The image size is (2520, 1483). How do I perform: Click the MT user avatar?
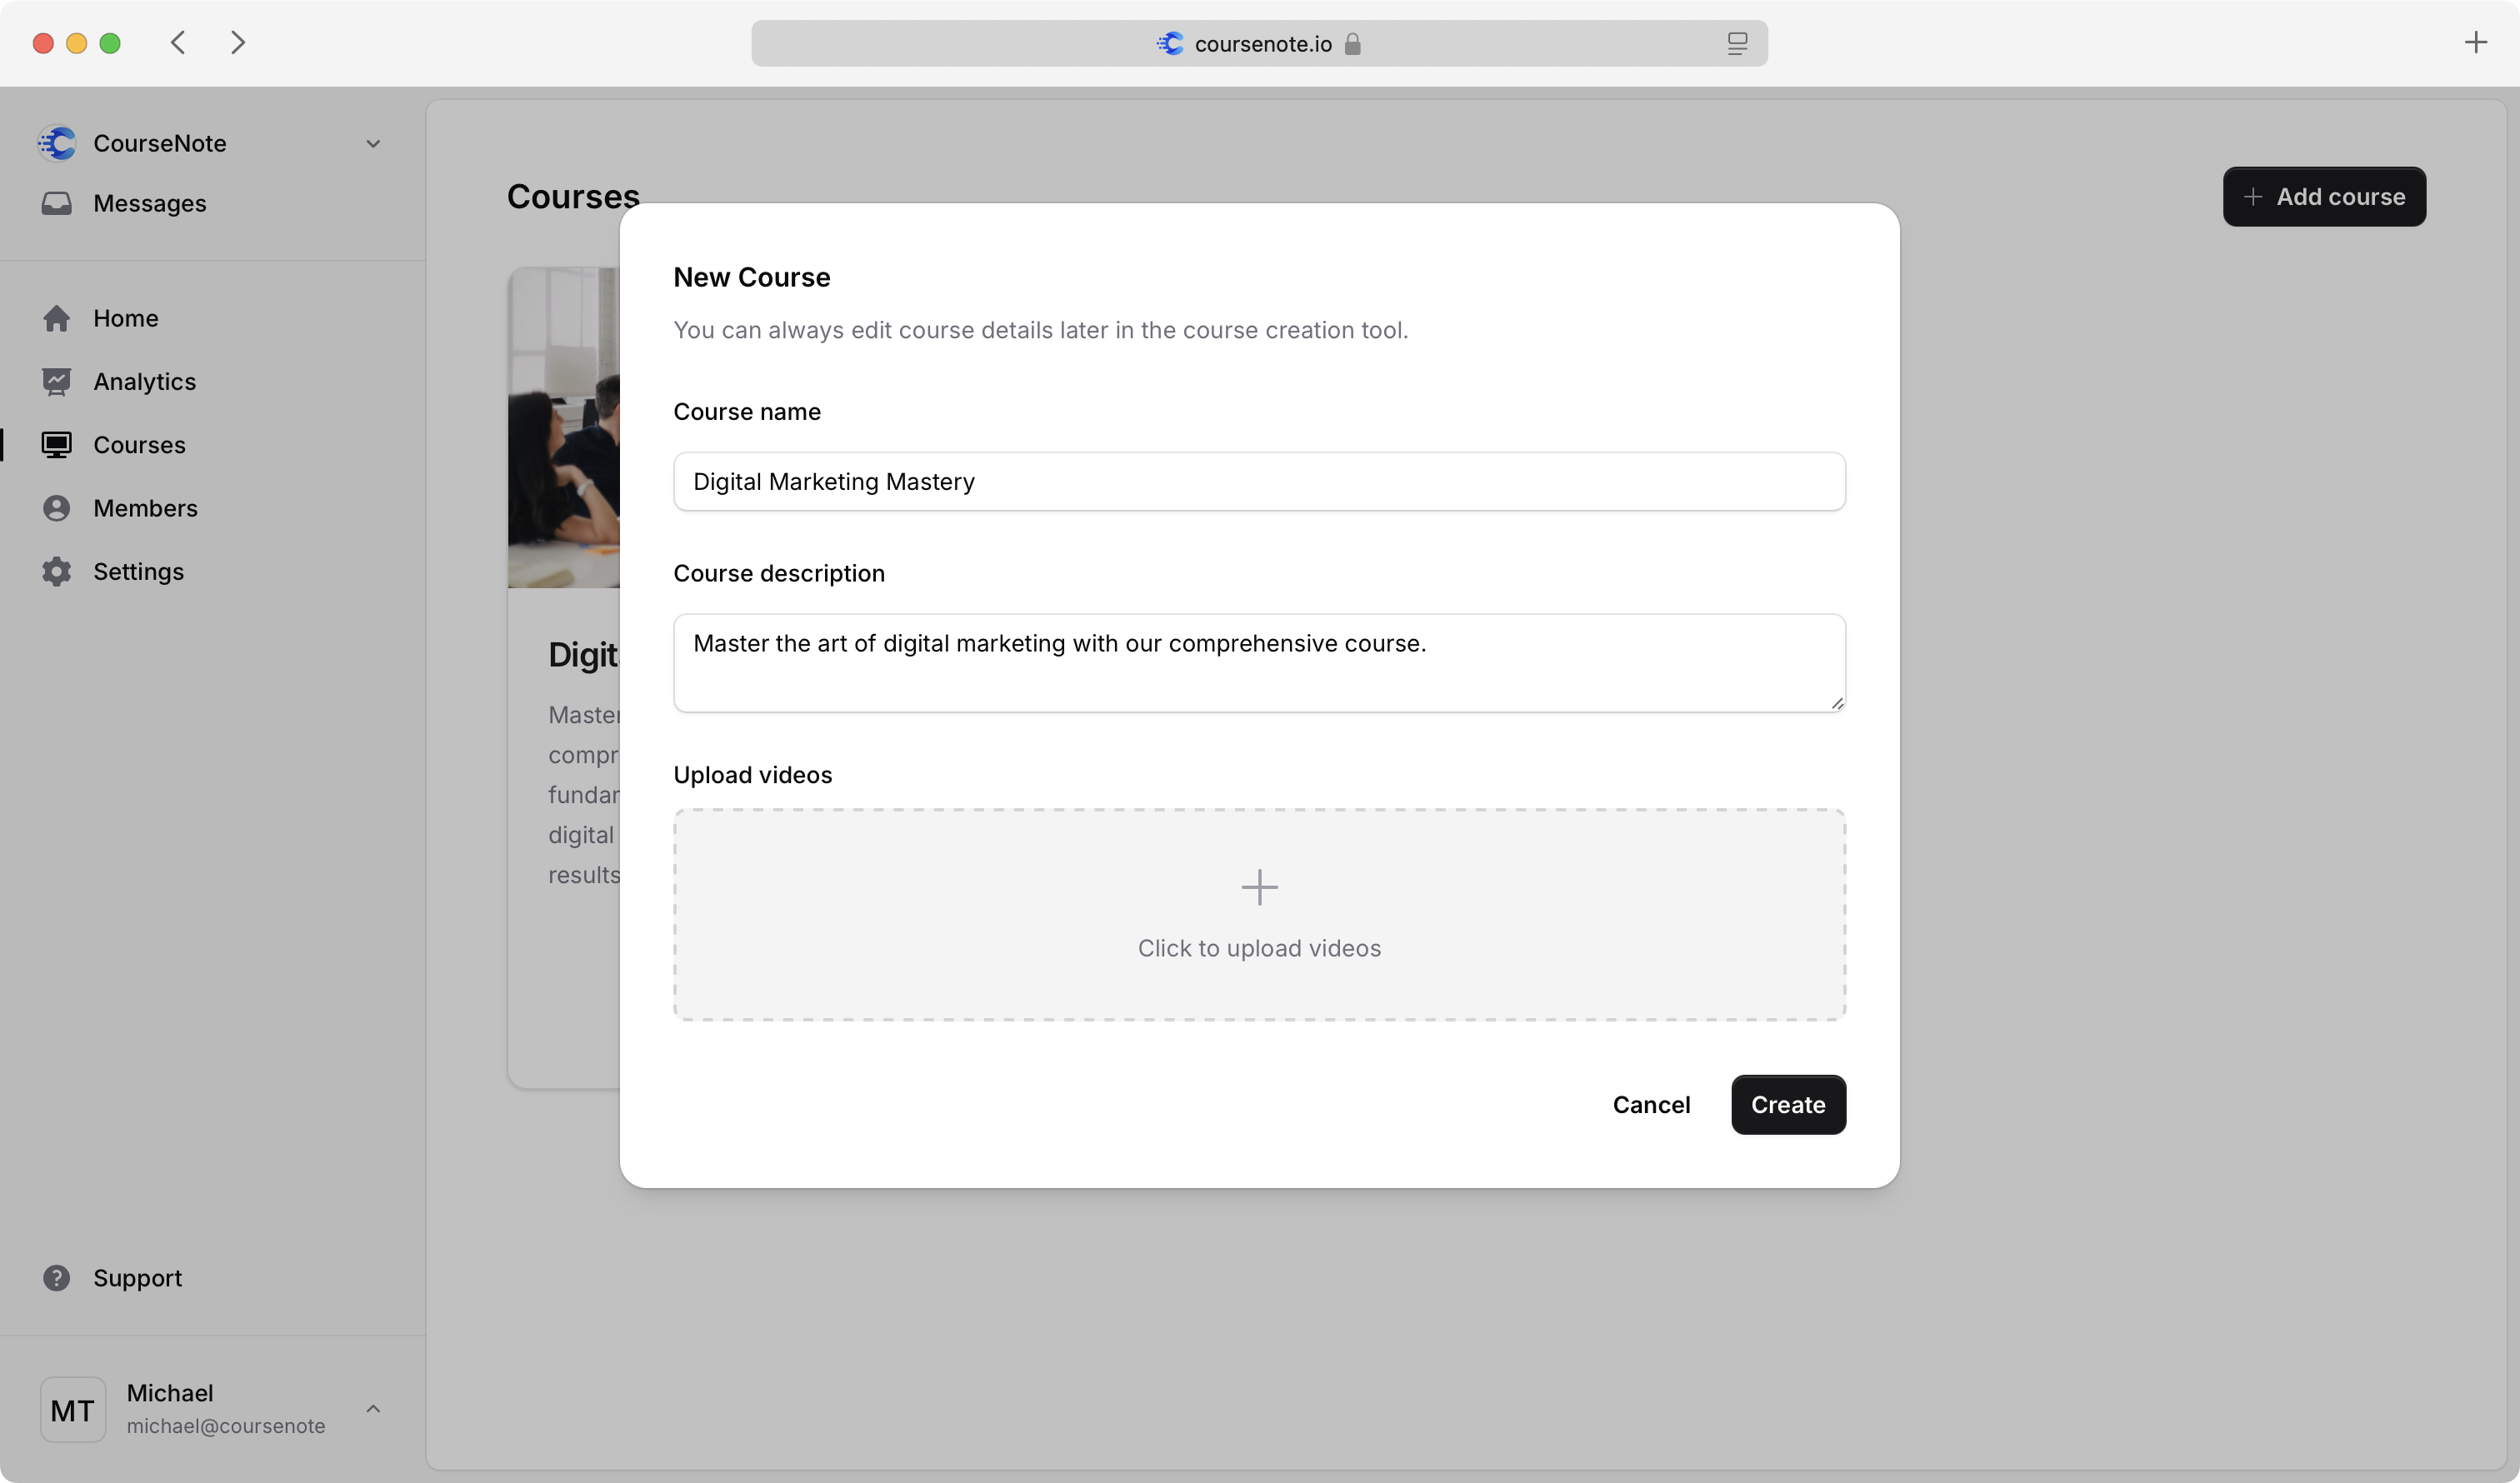[73, 1410]
